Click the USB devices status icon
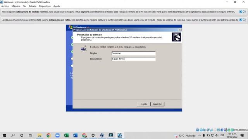This screenshot has width=248, height=139. 212,130
